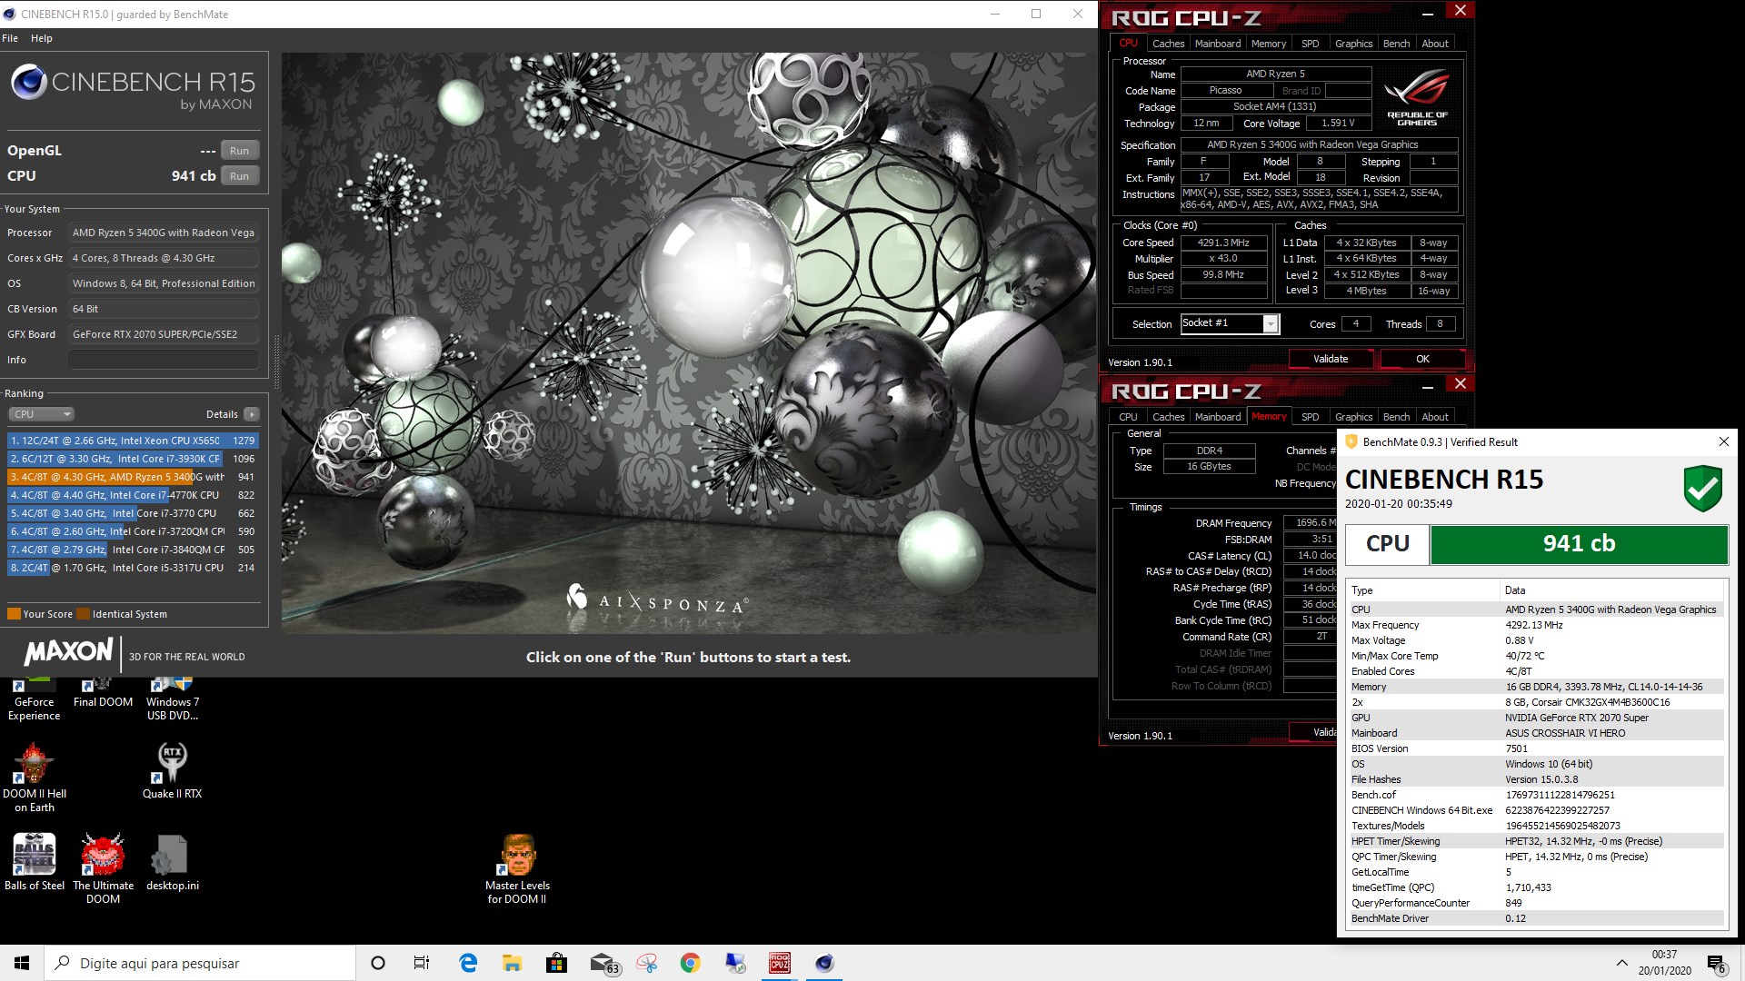Select the Balls of Steel desktop icon
The image size is (1745, 981).
tap(34, 861)
